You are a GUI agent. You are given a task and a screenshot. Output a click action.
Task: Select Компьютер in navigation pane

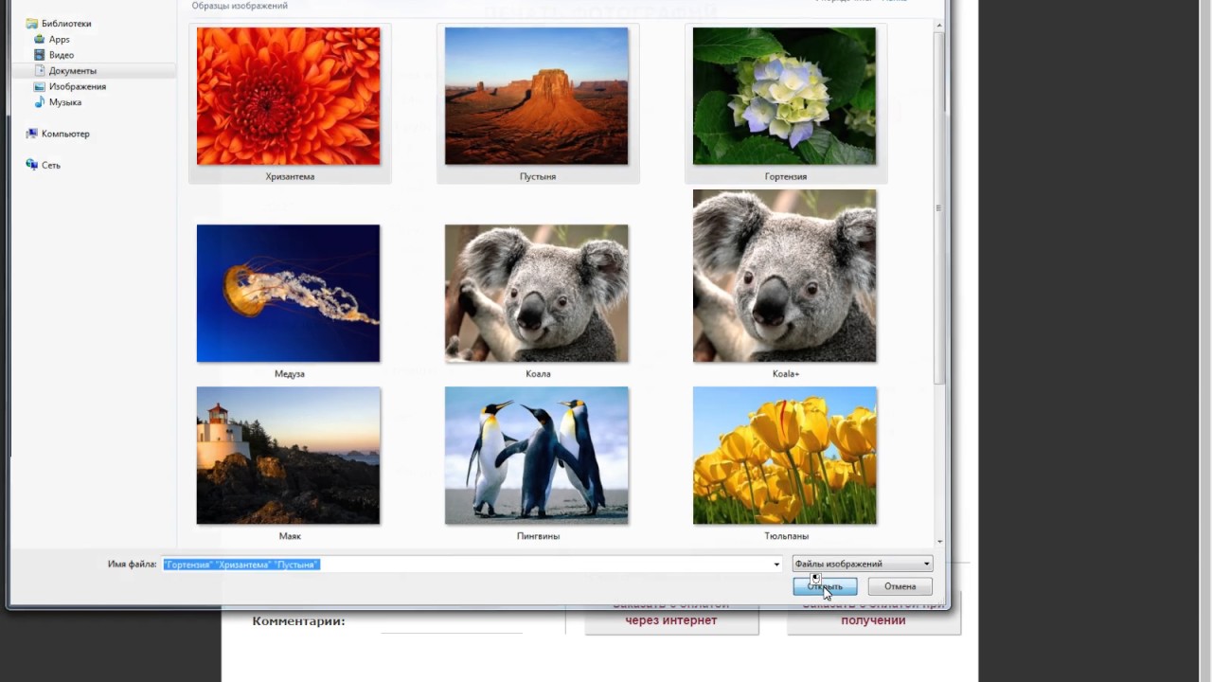tap(65, 134)
